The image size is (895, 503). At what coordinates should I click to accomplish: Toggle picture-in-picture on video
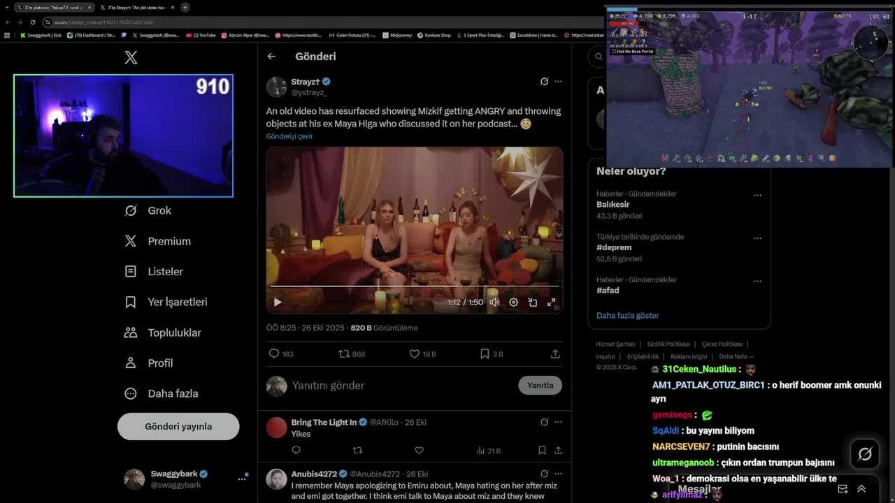point(532,302)
